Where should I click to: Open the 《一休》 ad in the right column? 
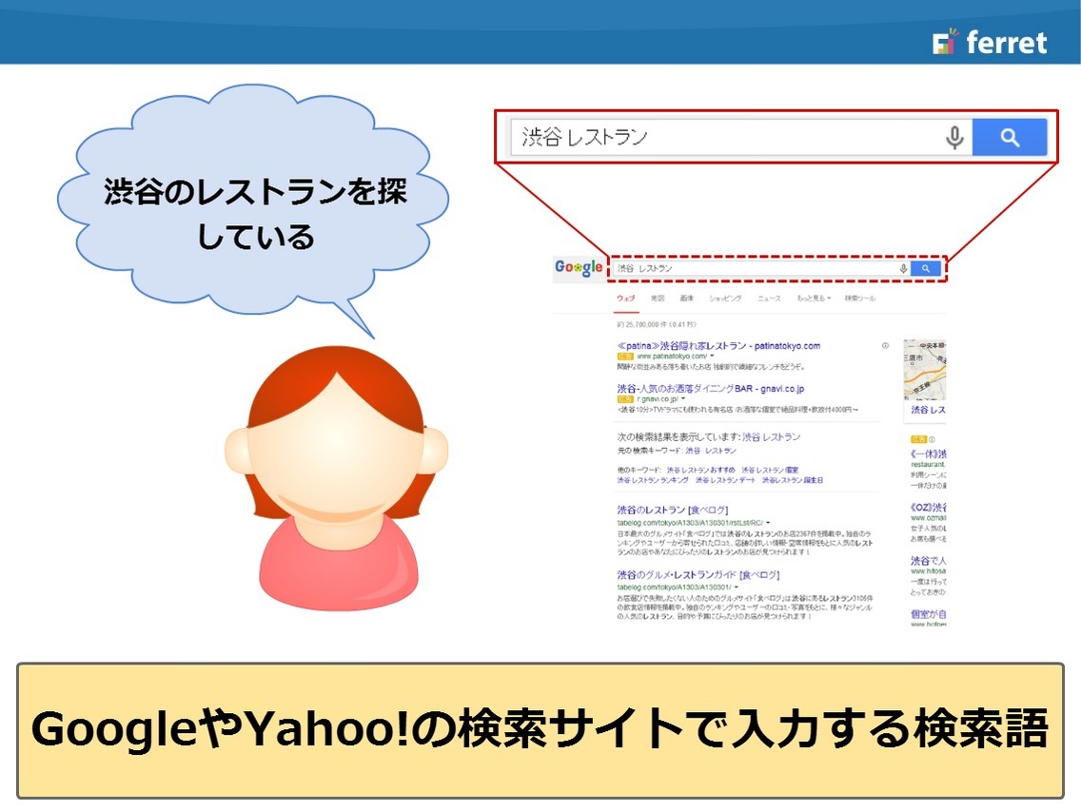(x=928, y=453)
